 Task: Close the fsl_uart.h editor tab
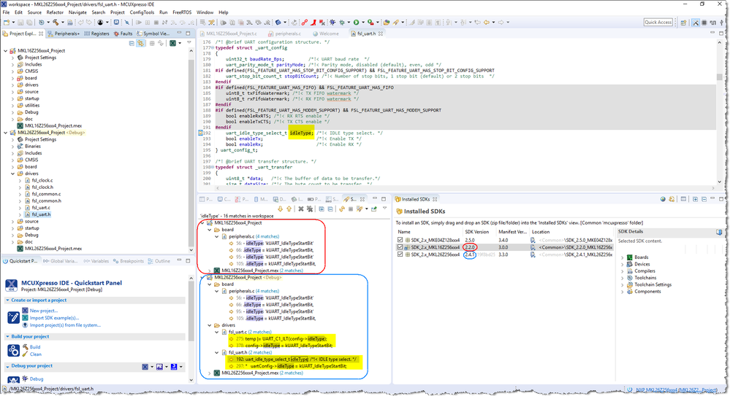coord(381,34)
